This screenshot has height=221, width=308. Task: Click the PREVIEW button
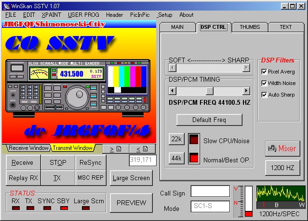131,203
